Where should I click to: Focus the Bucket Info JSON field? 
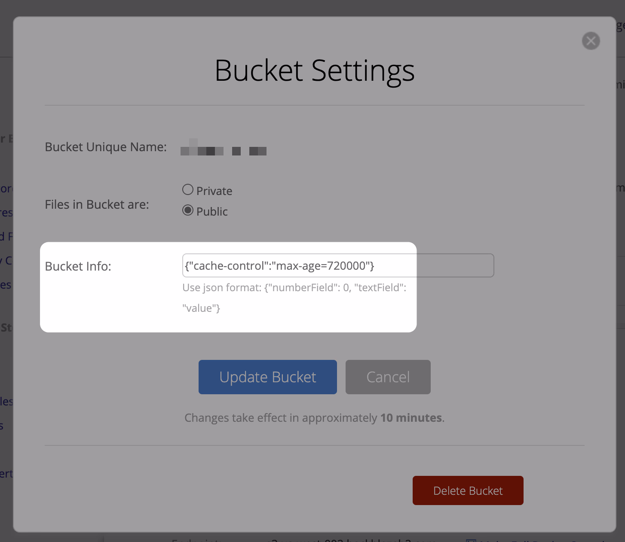(338, 266)
